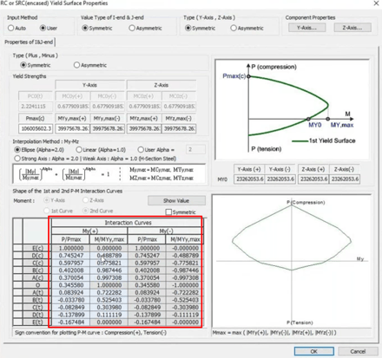This screenshot has width=382, height=358.
Task: Open Z-Axis component properties
Action: [352, 28]
